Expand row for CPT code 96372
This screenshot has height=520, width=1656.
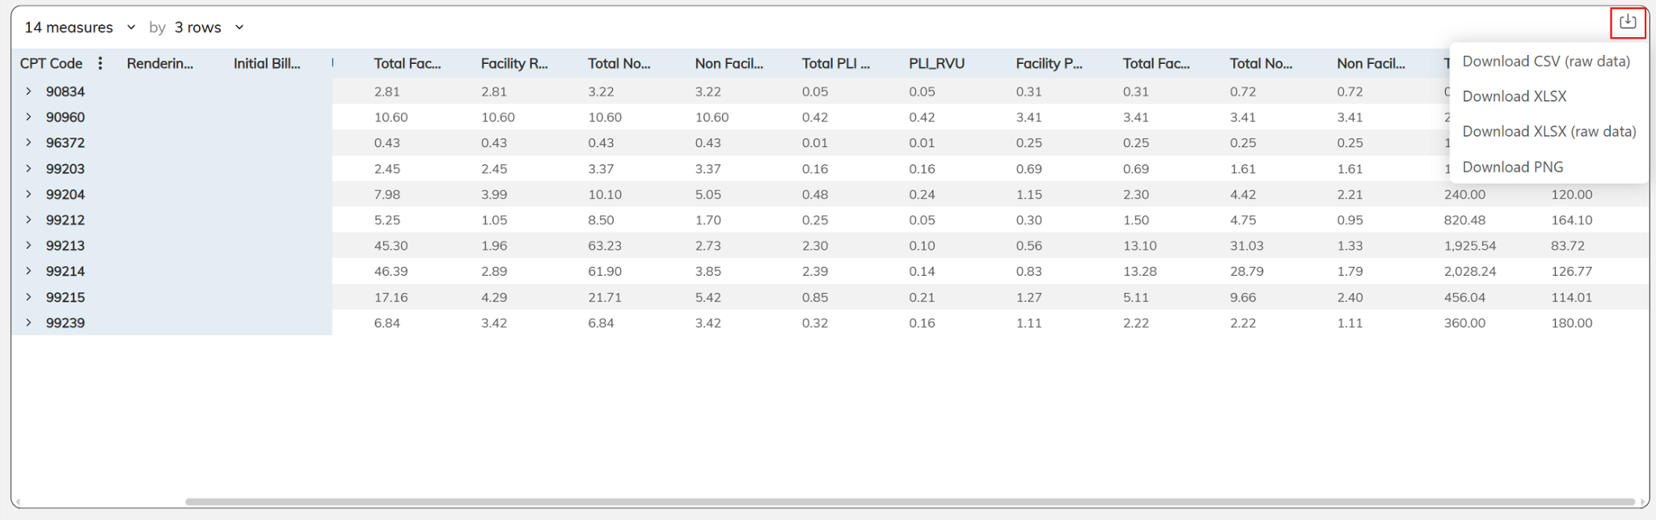click(x=28, y=142)
